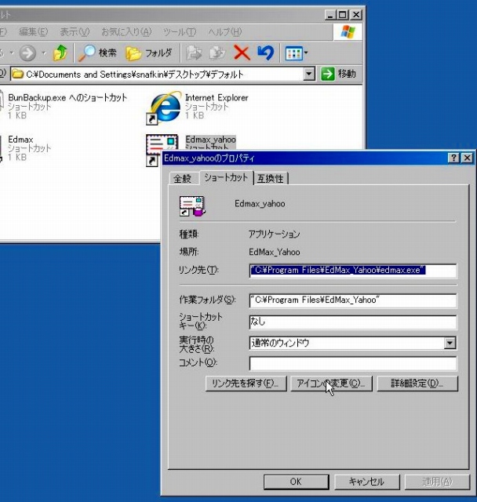Click OK in the properties dialog
Image resolution: width=477 pixels, height=502 pixels.
[296, 482]
